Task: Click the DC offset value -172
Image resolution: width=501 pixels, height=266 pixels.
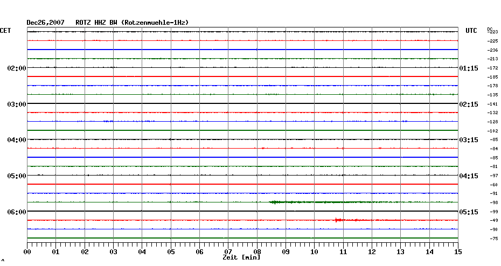Action: 492,68
